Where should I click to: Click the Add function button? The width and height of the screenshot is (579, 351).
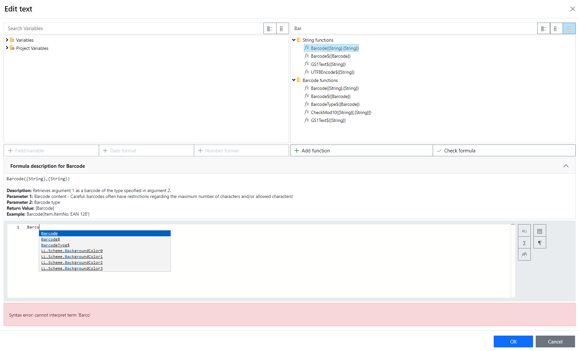[361, 151]
